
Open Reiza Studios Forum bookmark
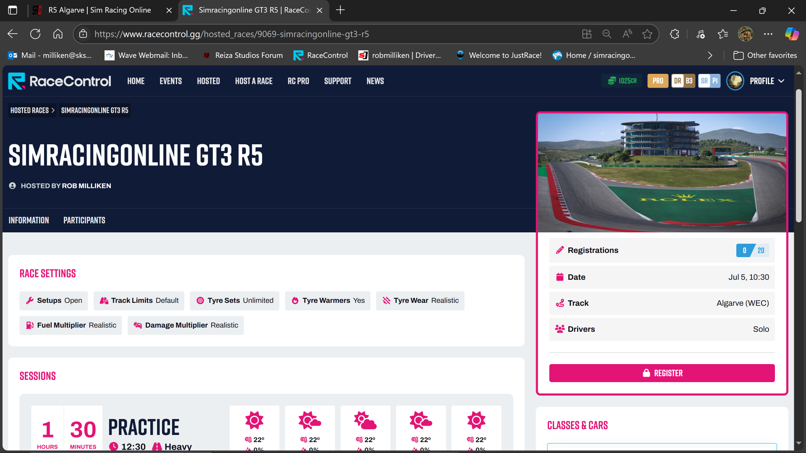(x=242, y=55)
